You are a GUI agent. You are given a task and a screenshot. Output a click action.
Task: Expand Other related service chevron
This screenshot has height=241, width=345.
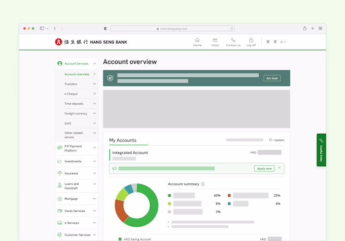(x=95, y=133)
